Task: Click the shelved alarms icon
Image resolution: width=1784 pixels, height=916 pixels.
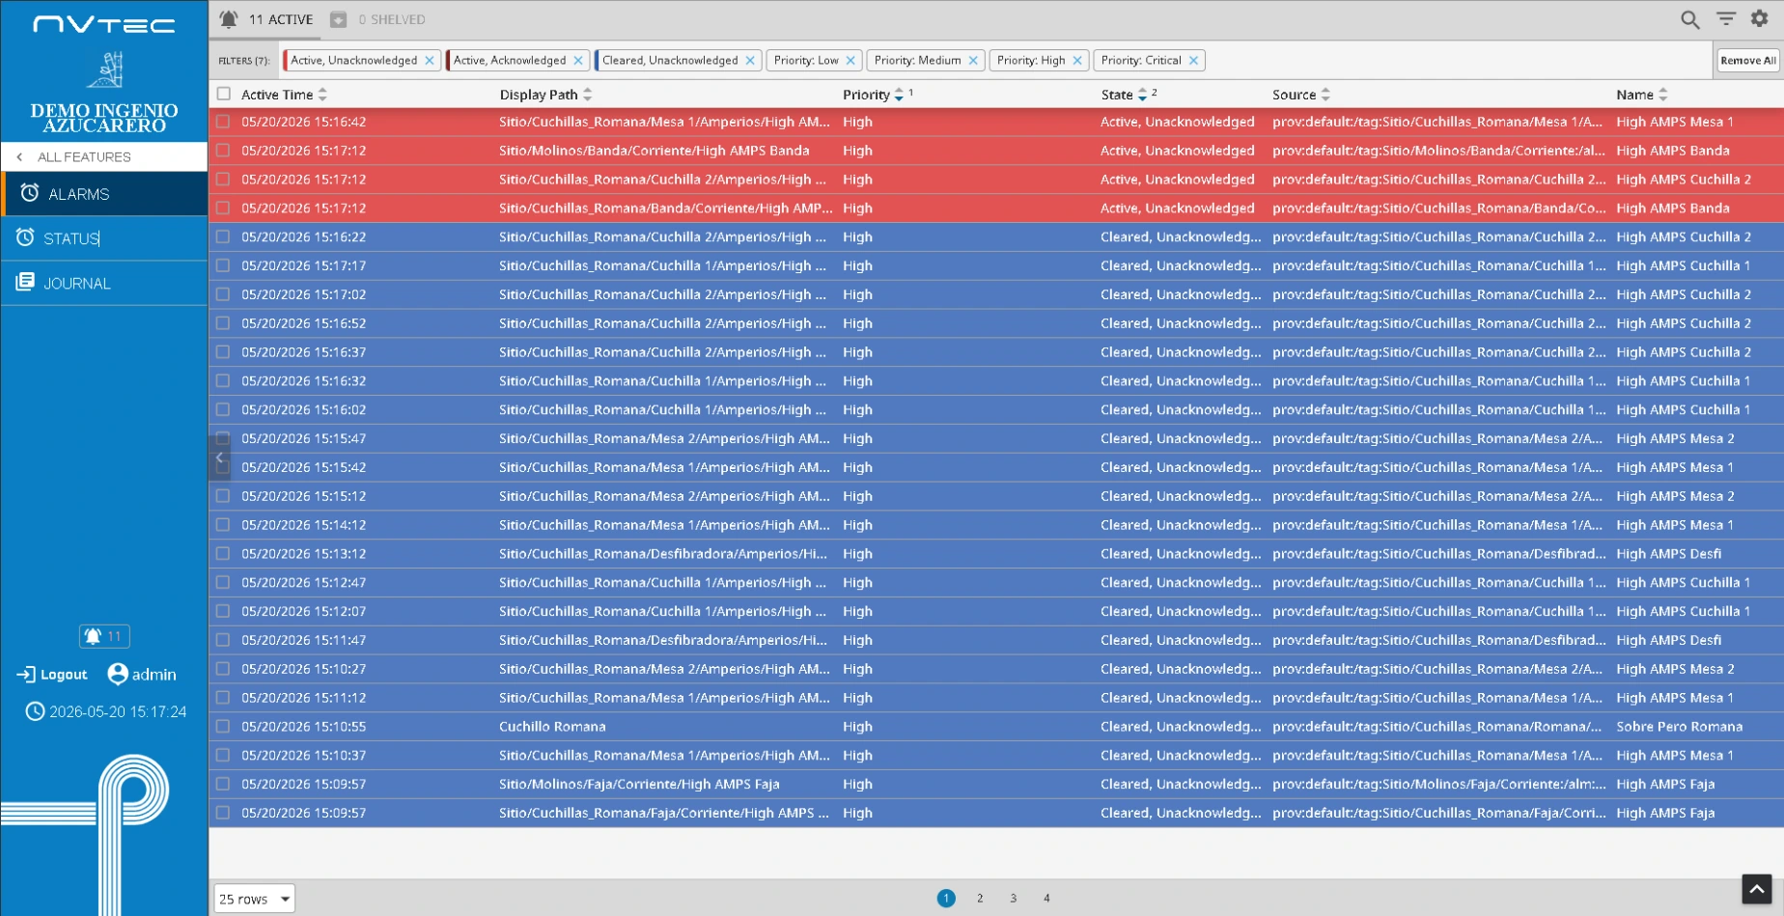Action: pos(338,19)
